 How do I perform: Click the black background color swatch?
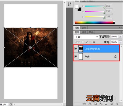pos(80,9)
